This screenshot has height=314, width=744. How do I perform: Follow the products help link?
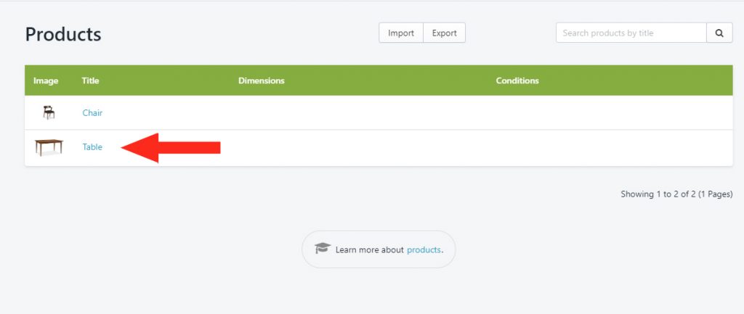pyautogui.click(x=424, y=249)
